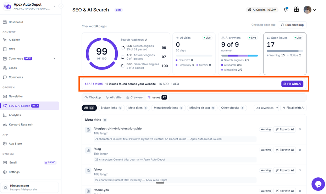Image resolution: width=326 pixels, height=194 pixels.
Task: Click the $5/MO badge next to Email
Action: (x=50, y=162)
